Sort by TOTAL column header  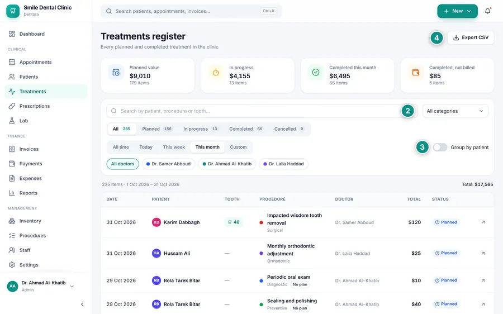pos(414,199)
